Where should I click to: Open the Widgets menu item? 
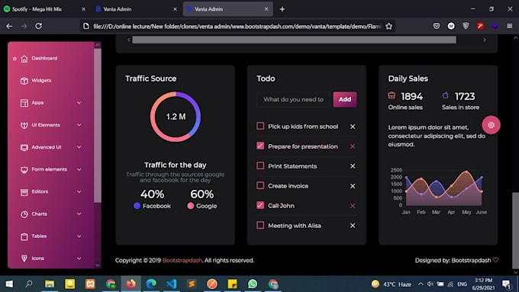pos(41,80)
